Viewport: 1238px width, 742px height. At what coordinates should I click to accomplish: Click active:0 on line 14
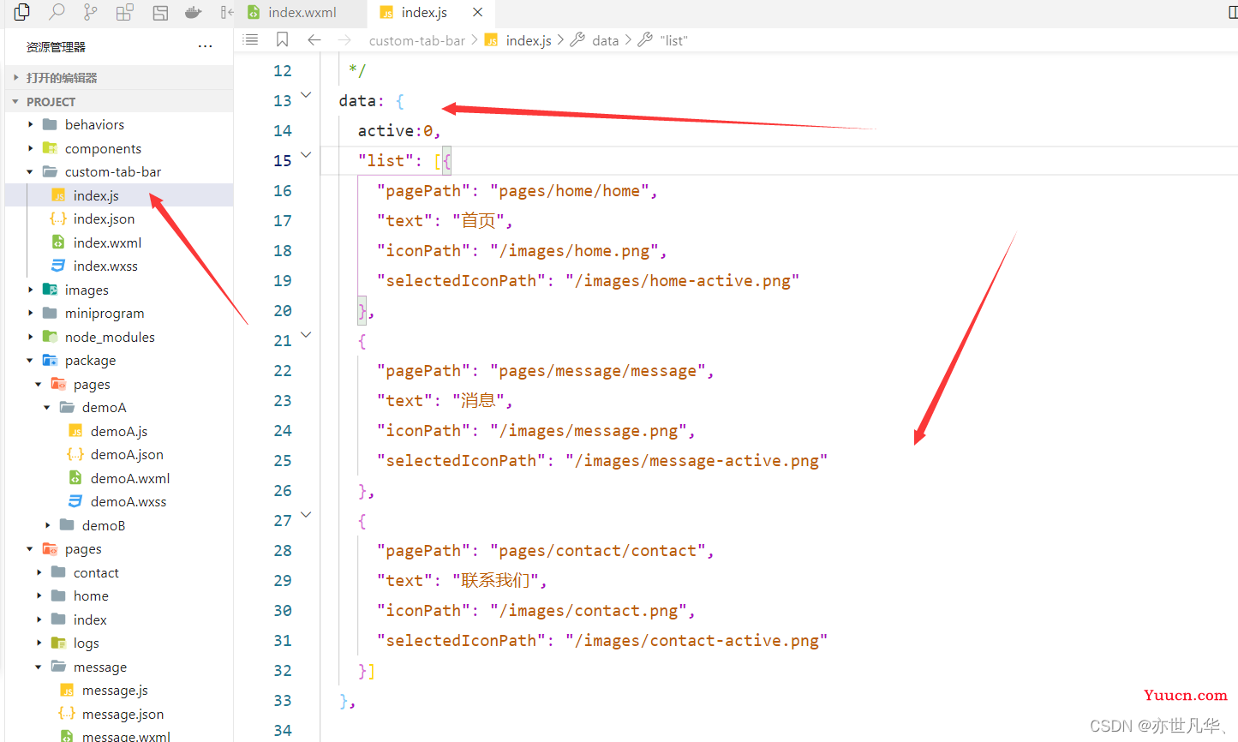(395, 130)
